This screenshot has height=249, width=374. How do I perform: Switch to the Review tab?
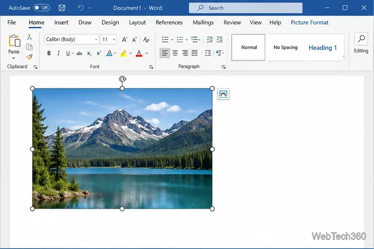(x=232, y=22)
